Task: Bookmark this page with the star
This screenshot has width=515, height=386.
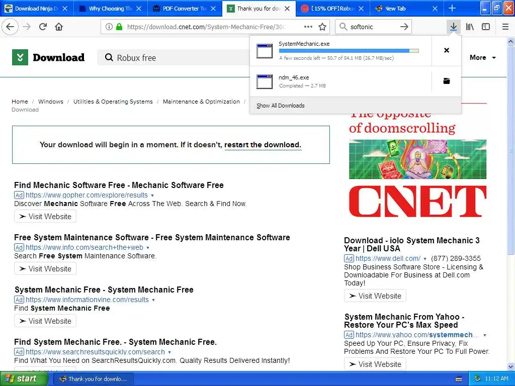Action: coord(322,27)
